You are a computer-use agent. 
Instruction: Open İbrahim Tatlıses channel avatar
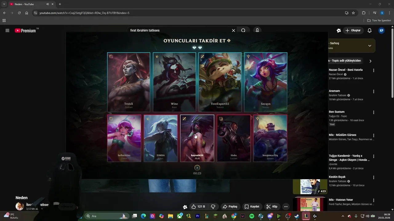20,206
